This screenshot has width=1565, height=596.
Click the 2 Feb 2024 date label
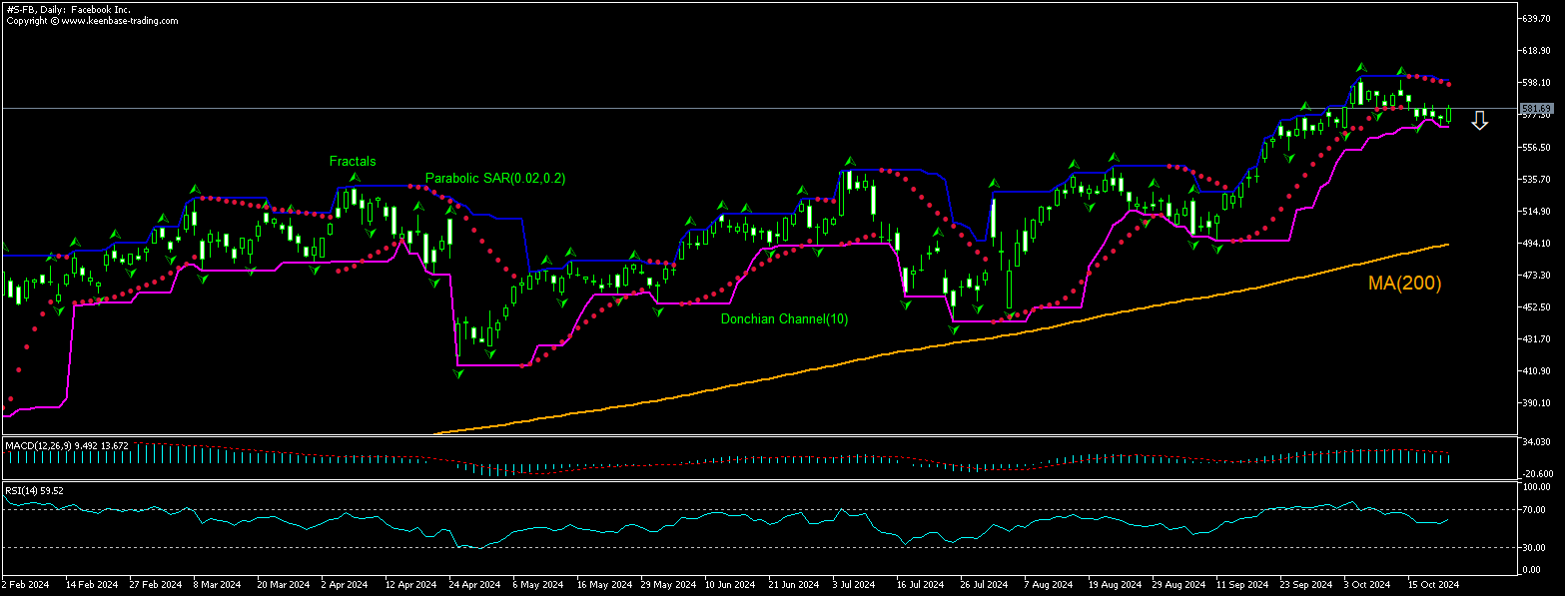click(25, 584)
